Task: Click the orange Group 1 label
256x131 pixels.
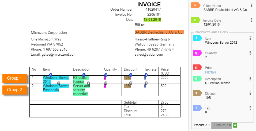Action: (x=15, y=78)
